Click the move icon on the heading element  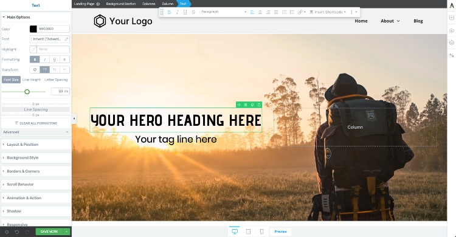[x=239, y=105]
